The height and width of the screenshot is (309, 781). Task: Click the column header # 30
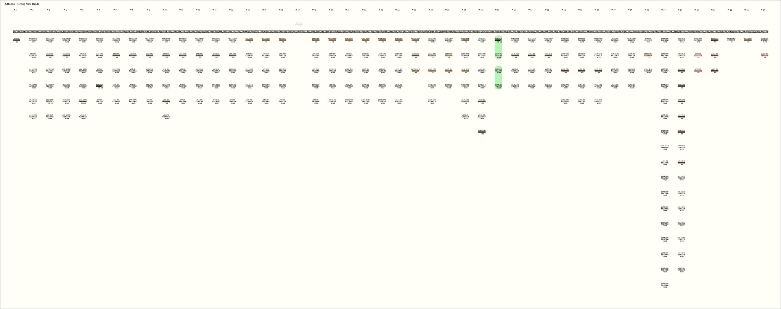tap(497, 10)
